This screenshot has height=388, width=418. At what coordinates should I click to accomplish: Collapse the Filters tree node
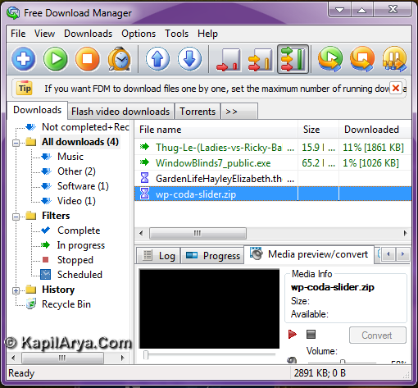point(16,217)
